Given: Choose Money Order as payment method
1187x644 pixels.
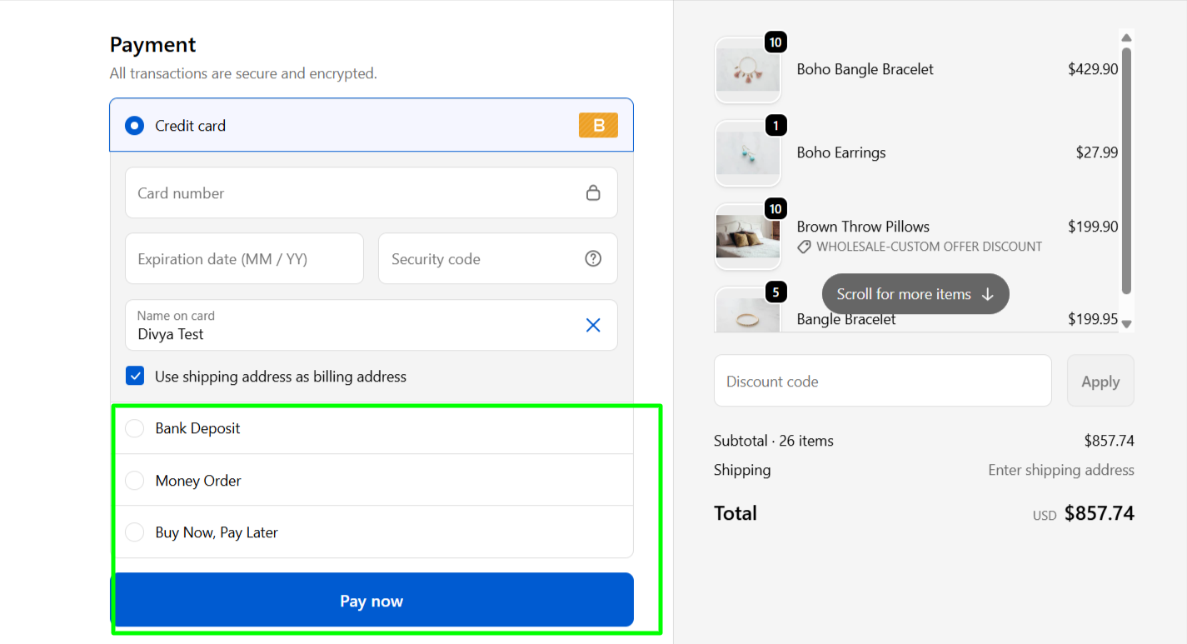Looking at the screenshot, I should click(134, 481).
